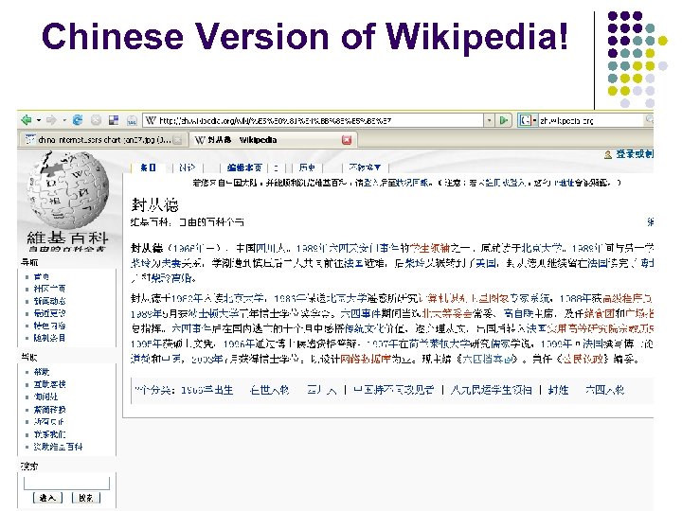Open the 编辑本页 edit page tab
This screenshot has height=511, width=682.
tap(244, 167)
